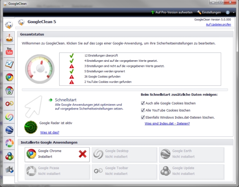The width and height of the screenshot is (239, 187).
Task: Click the wrench icon beside Einstellungen
Action: pos(199,13)
